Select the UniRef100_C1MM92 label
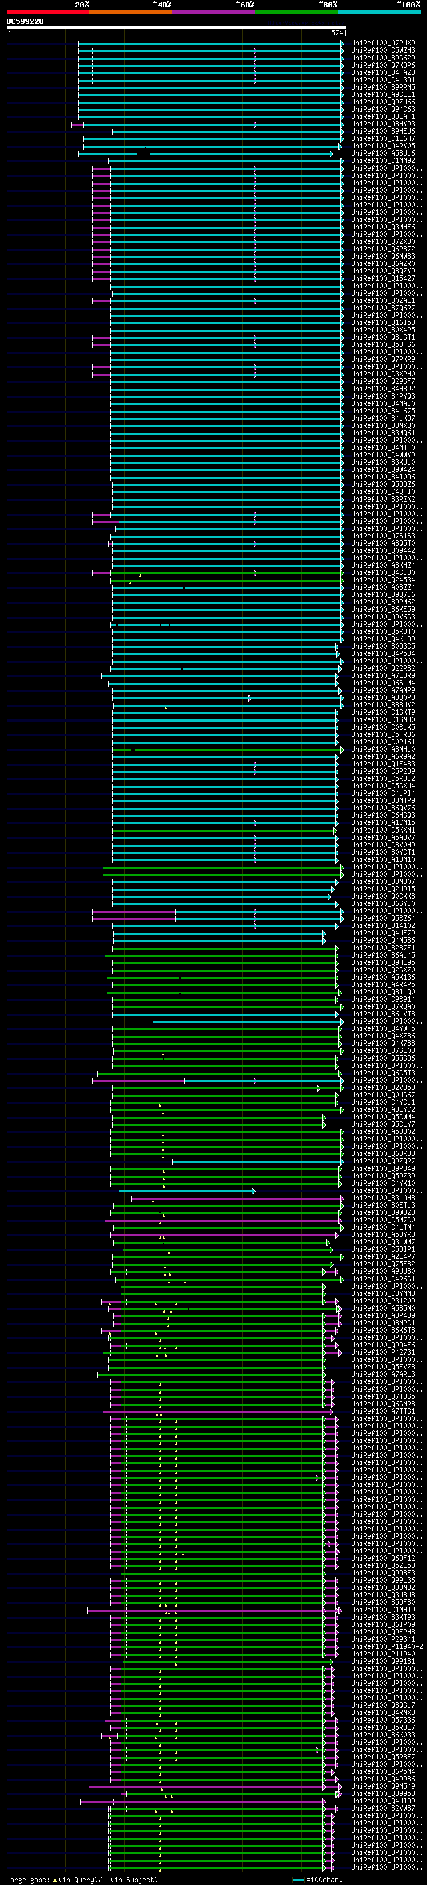 [383, 160]
